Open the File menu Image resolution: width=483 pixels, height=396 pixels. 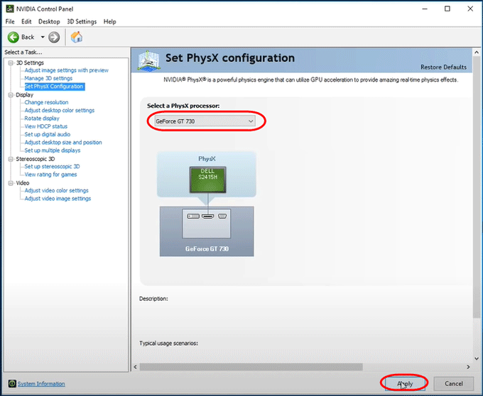(x=10, y=21)
